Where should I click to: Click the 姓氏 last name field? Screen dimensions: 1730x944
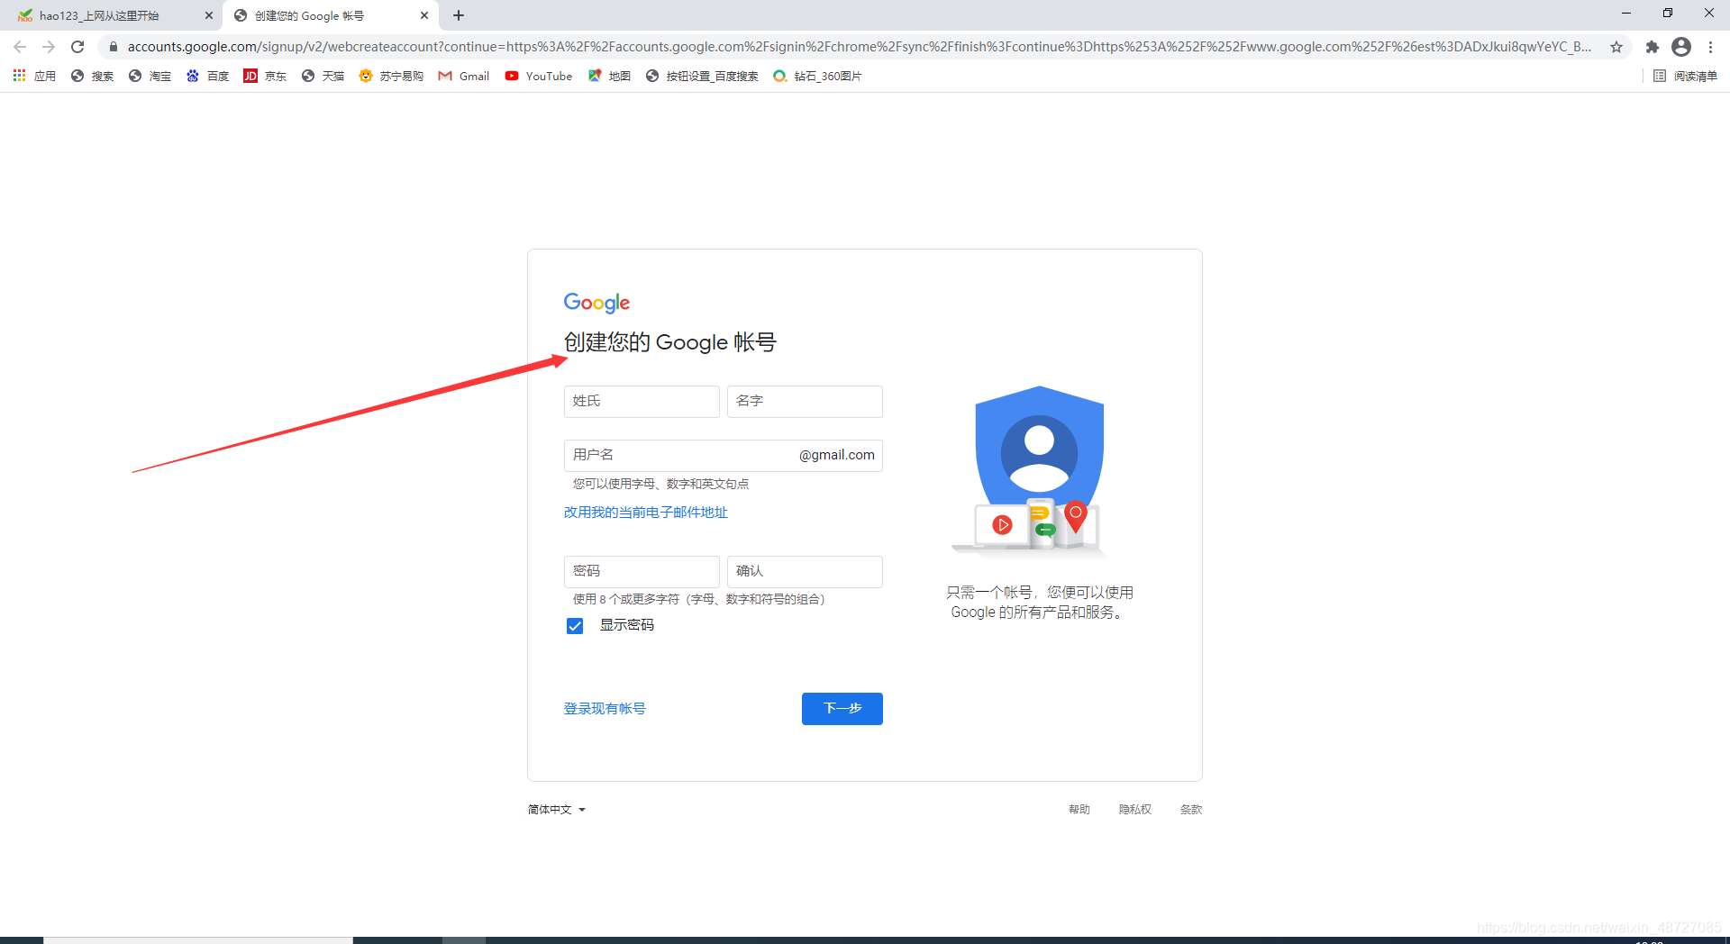pyautogui.click(x=642, y=402)
